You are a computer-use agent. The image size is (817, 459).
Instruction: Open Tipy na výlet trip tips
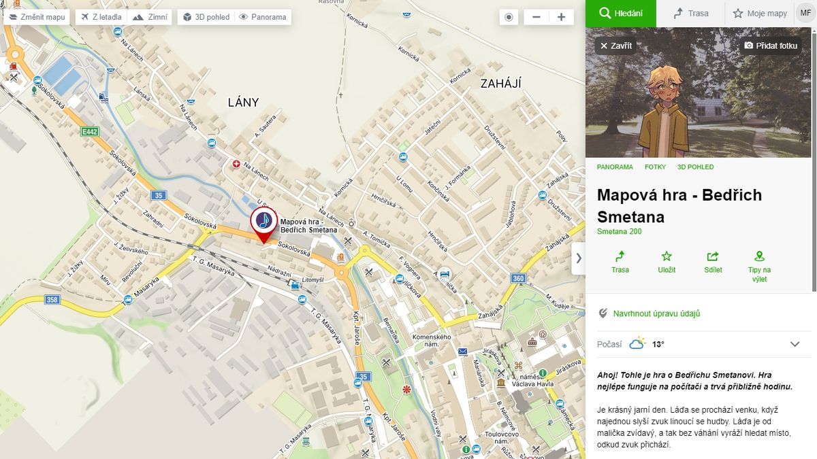tap(759, 267)
